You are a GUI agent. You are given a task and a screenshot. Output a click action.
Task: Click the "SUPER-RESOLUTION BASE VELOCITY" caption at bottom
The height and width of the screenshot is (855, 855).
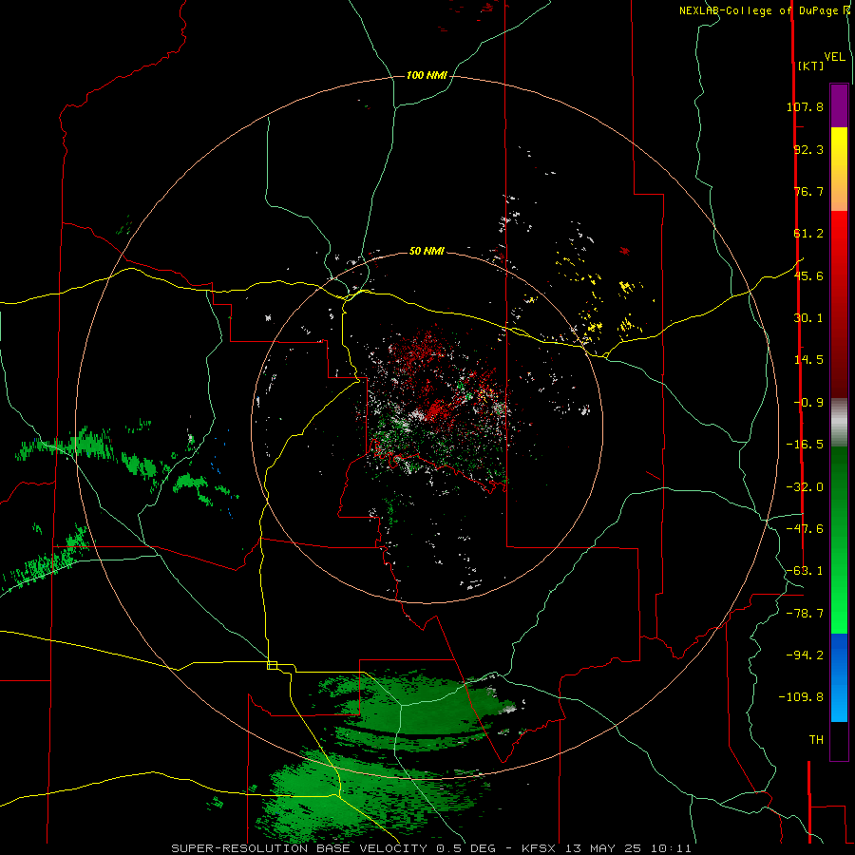tap(299, 848)
